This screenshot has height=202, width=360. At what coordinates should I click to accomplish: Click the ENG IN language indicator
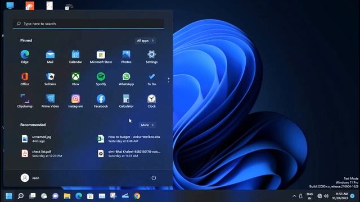click(310, 196)
